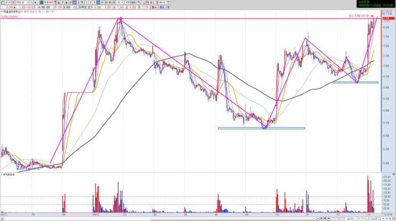Click the red buy (매수) button
Viewport: 396px width, 221px height.
[154, 7]
